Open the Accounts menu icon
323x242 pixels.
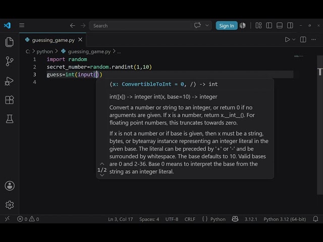pyautogui.click(x=10, y=186)
